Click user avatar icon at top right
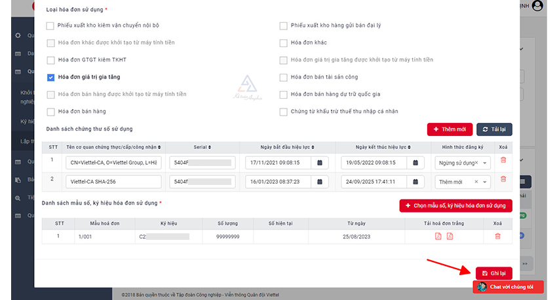The height and width of the screenshot is (300, 557). pos(537,6)
